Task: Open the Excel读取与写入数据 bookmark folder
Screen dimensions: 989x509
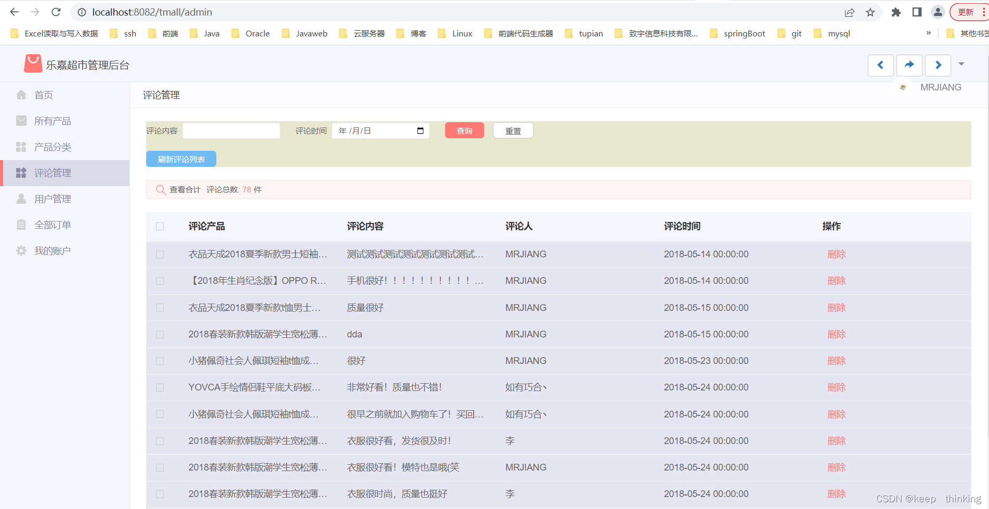Action: (x=54, y=33)
